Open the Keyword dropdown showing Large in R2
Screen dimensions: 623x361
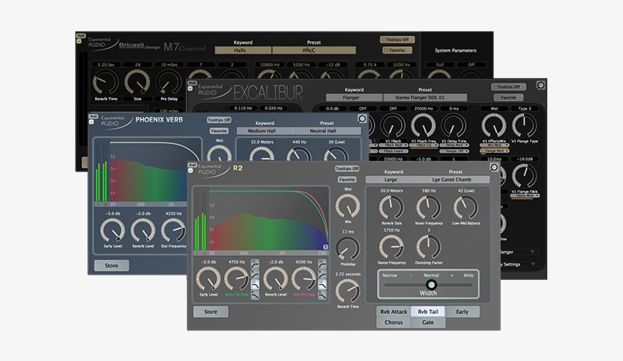point(394,180)
